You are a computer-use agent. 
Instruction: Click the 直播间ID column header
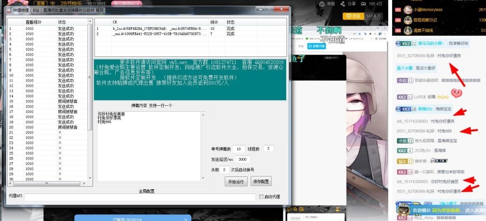[33, 22]
